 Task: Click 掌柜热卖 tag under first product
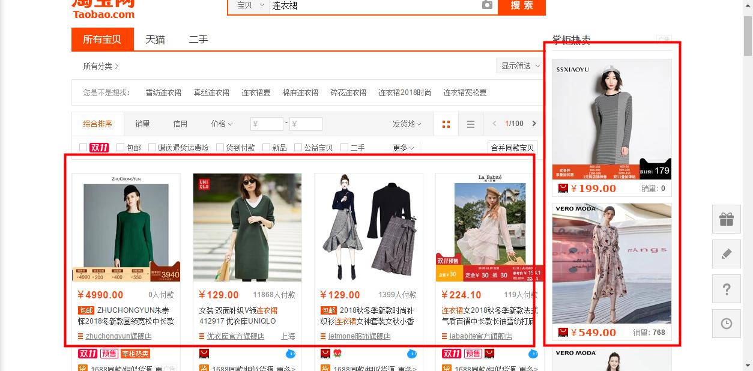[135, 354]
